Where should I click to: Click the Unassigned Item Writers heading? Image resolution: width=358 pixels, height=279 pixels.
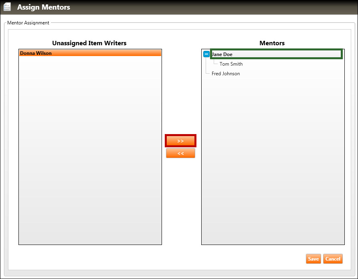pyautogui.click(x=89, y=43)
